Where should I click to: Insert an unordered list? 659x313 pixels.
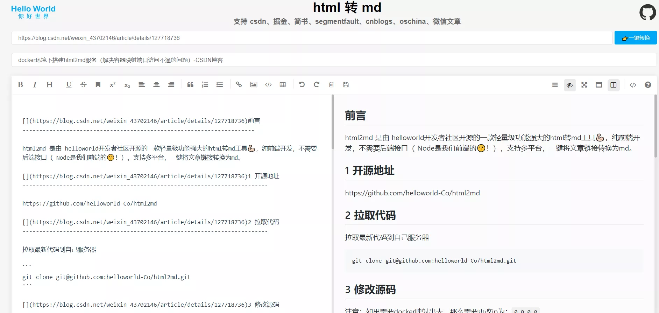point(220,85)
